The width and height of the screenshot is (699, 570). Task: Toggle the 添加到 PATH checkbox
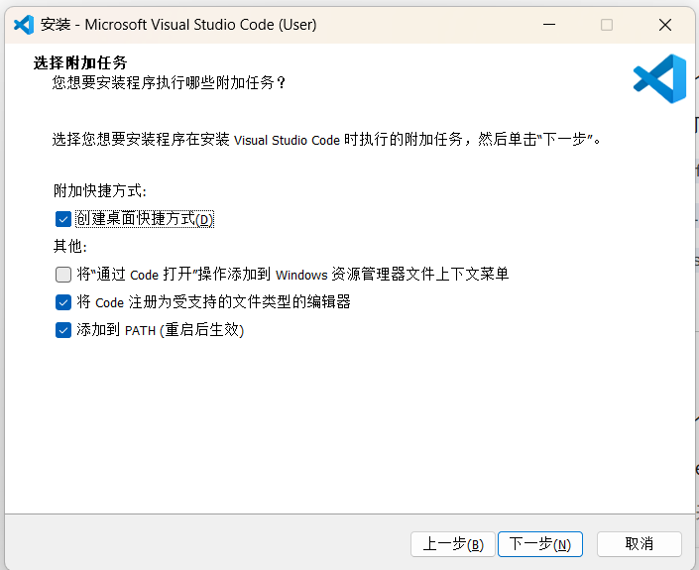[62, 331]
